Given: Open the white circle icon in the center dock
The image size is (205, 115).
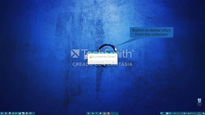Looking at the screenshot, I should 100,113.
